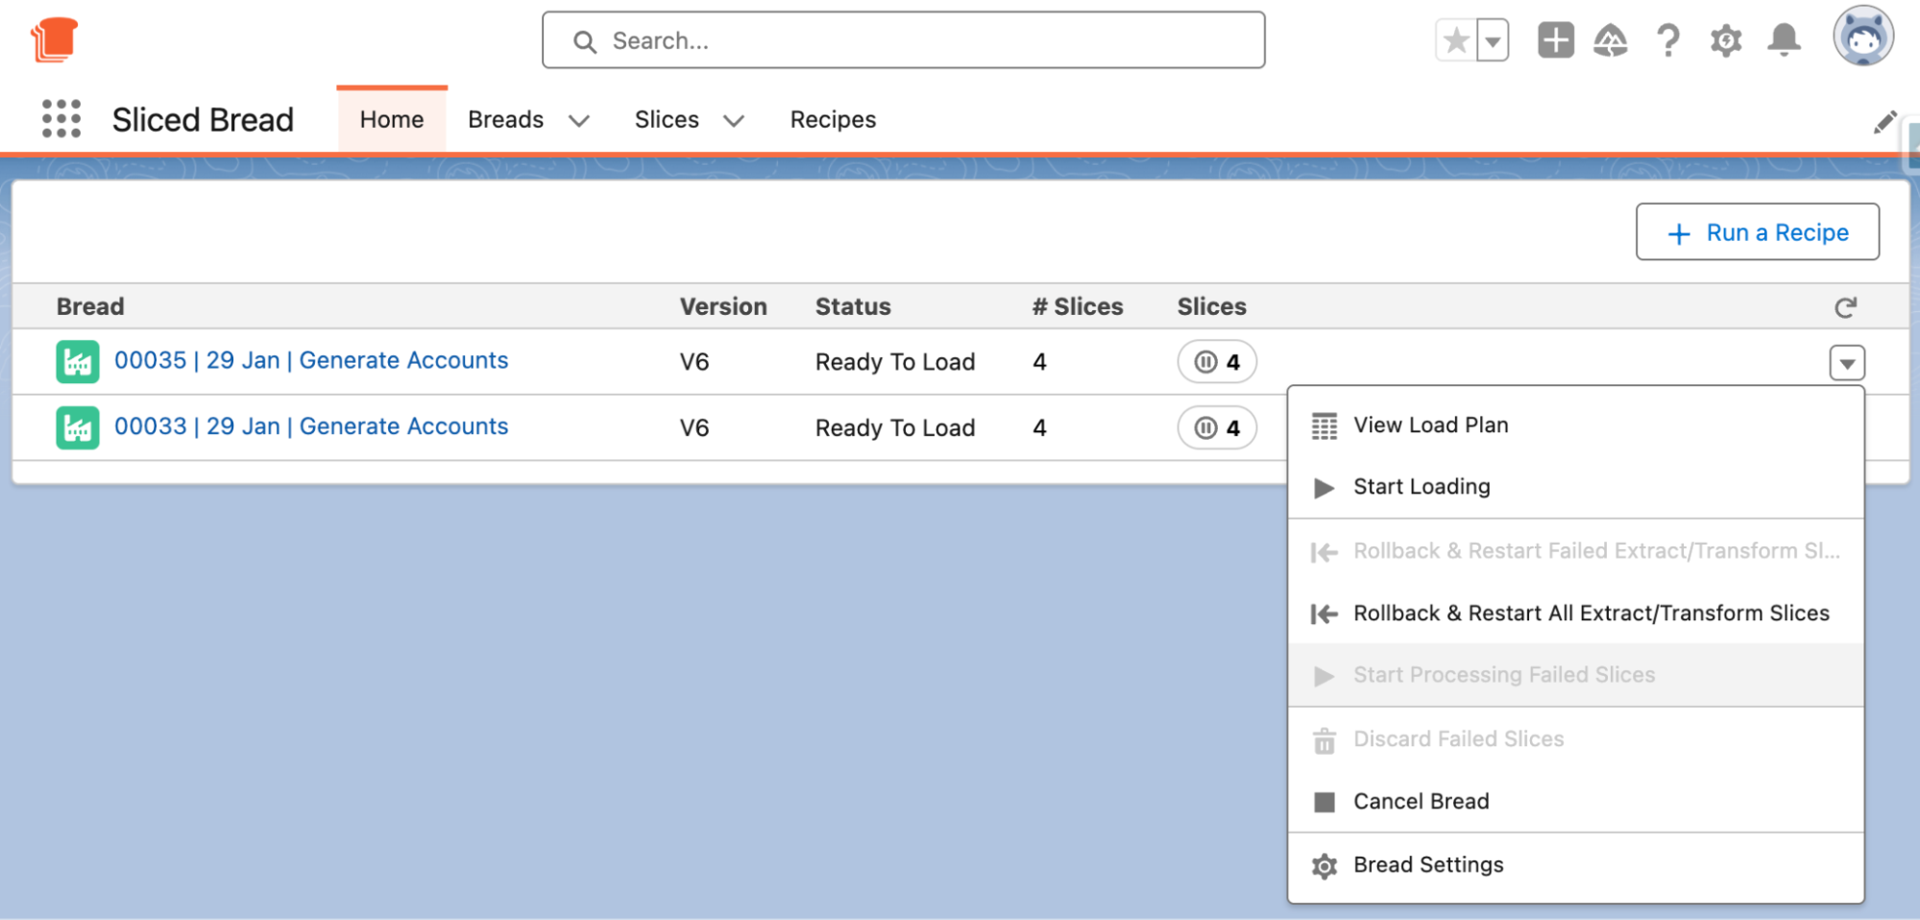Refresh the bread list

(1845, 307)
